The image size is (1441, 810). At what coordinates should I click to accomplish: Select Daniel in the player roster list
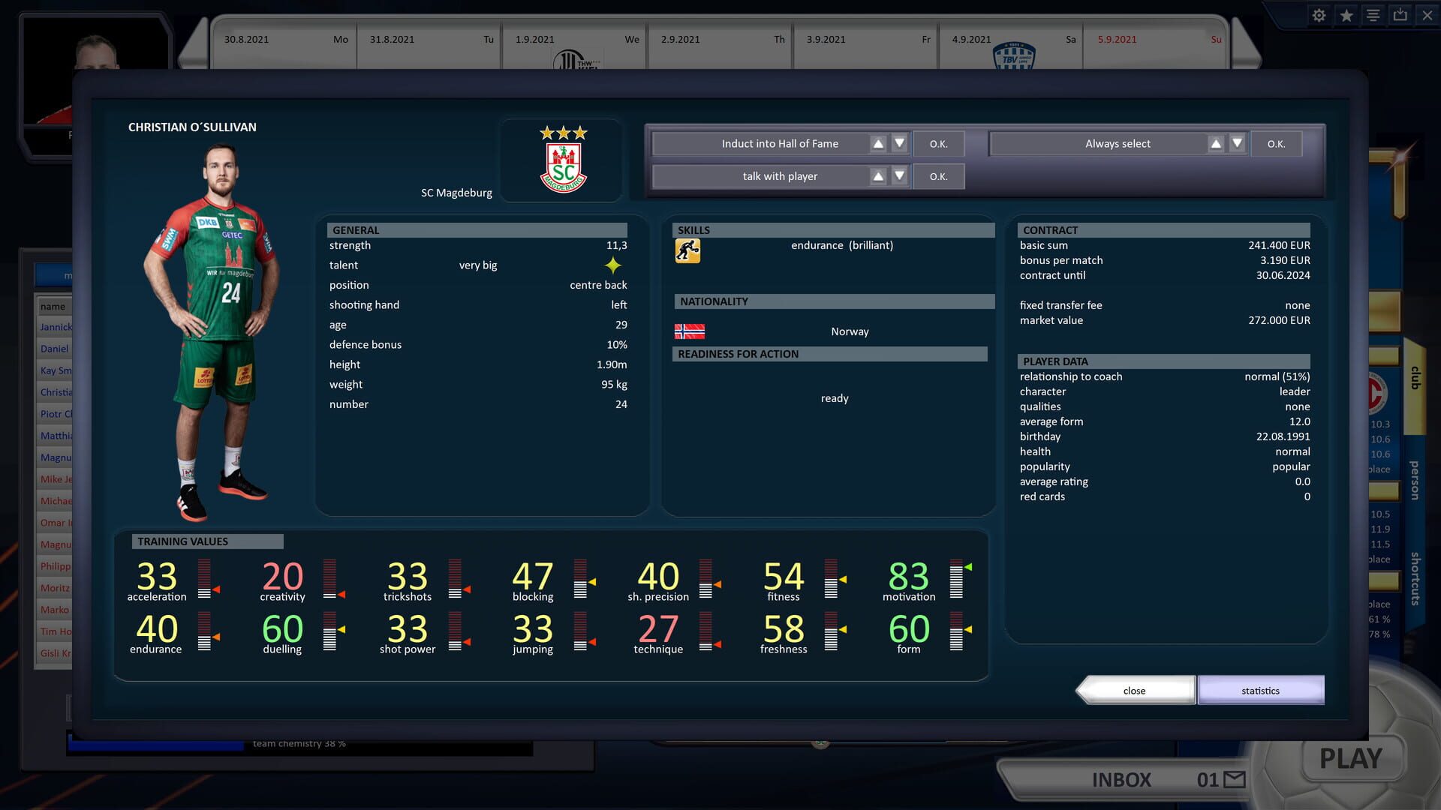[x=54, y=348]
